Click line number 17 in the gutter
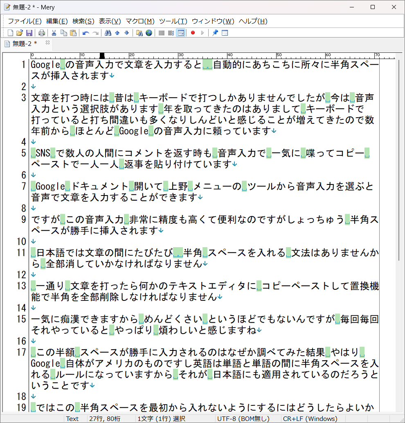Screen dimensions: 405x423 pyautogui.click(x=21, y=352)
